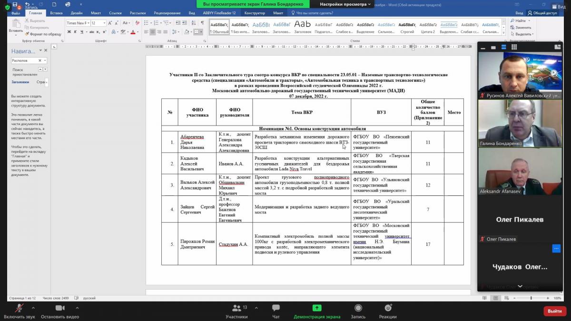The image size is (571, 321).
Task: Toggle italic К formatting
Action: point(75,32)
